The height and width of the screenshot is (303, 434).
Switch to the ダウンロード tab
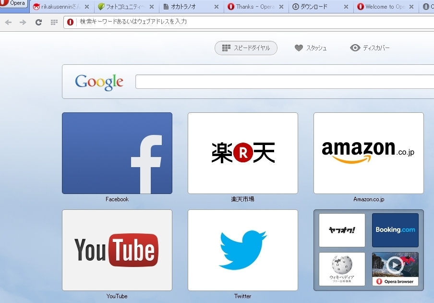click(321, 7)
